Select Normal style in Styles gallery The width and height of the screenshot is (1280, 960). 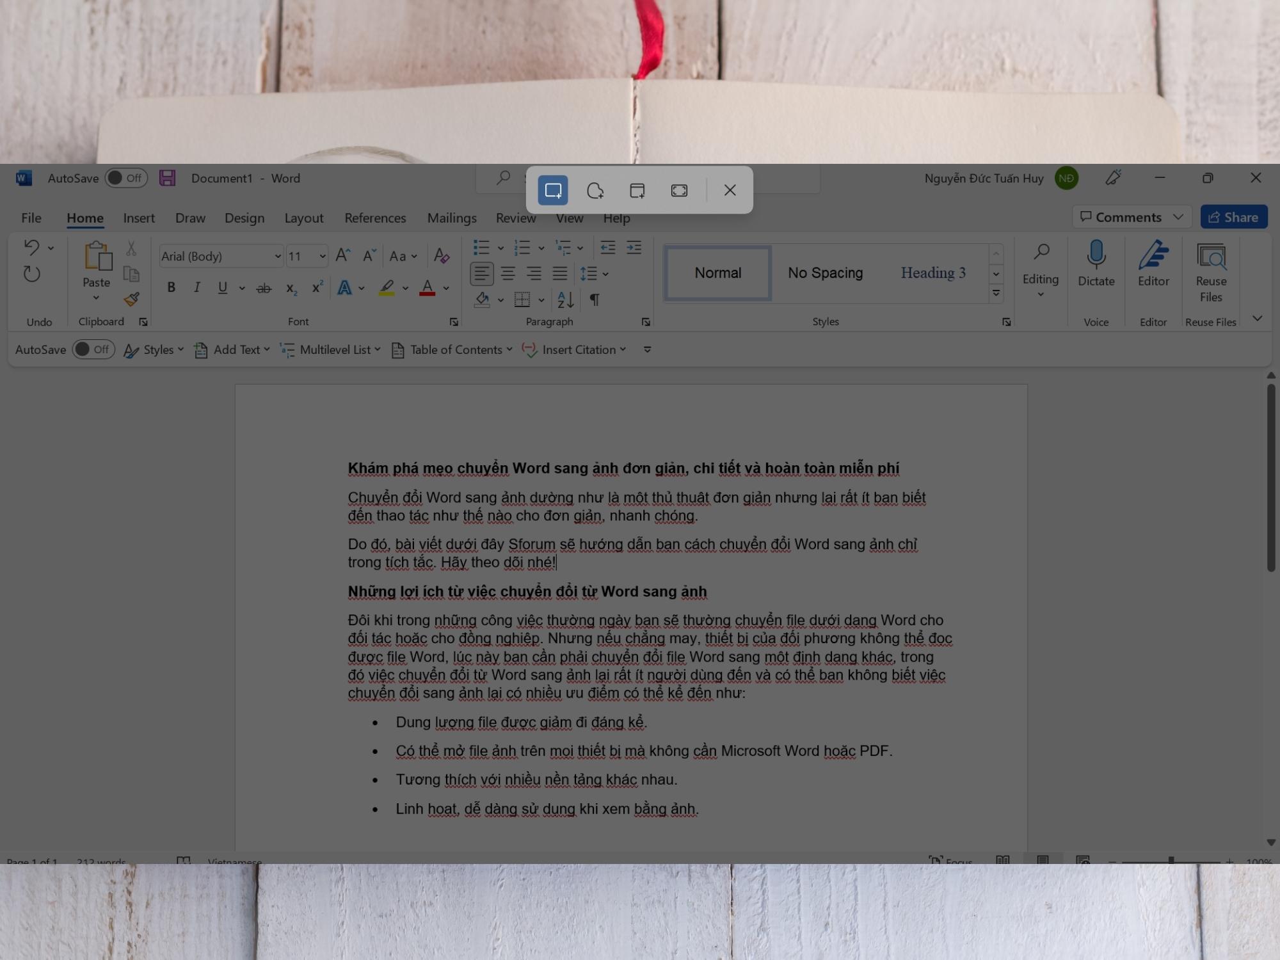point(717,271)
